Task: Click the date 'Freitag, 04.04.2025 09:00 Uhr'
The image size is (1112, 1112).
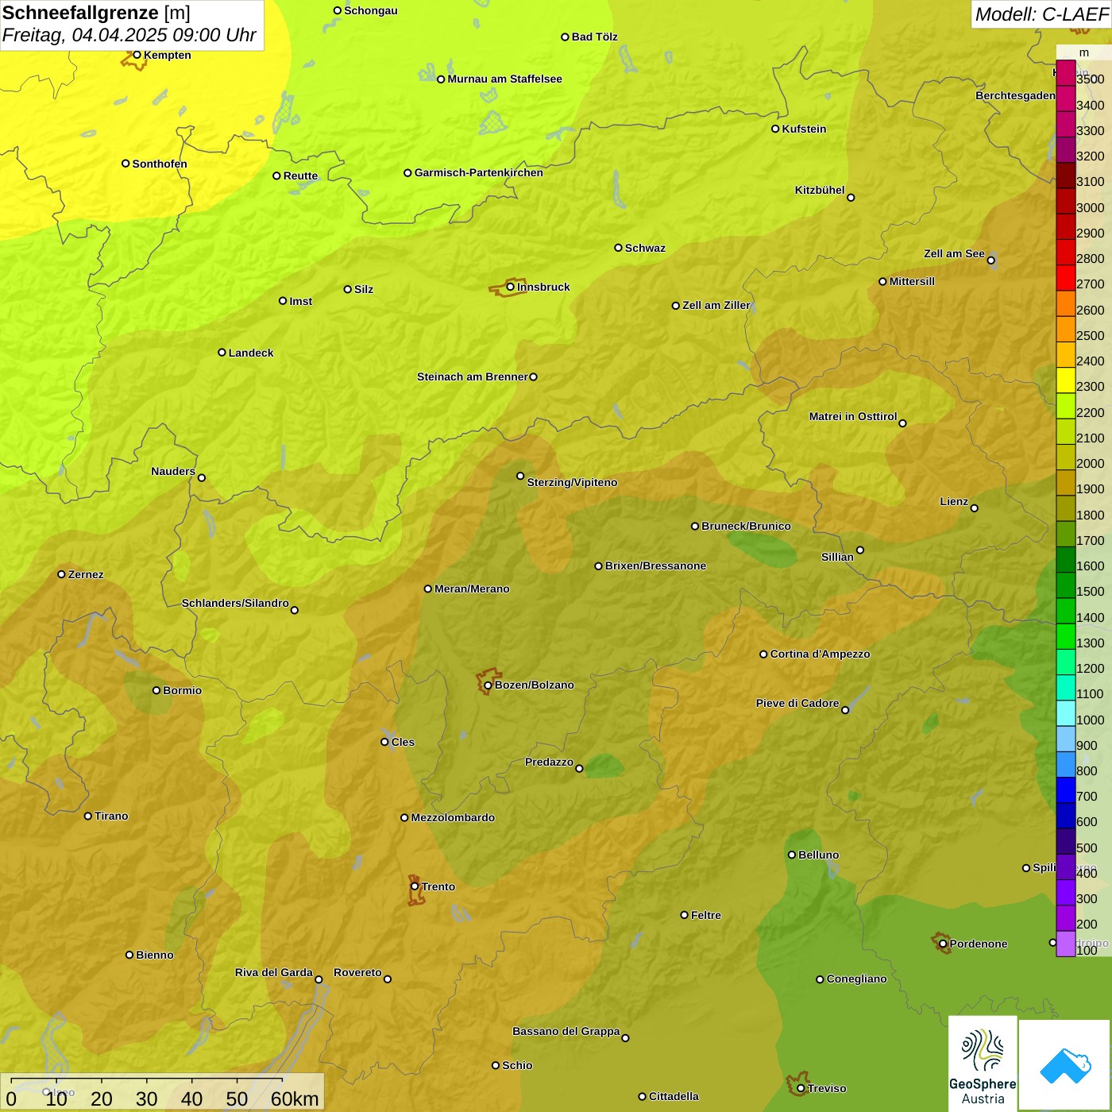Action: (129, 35)
